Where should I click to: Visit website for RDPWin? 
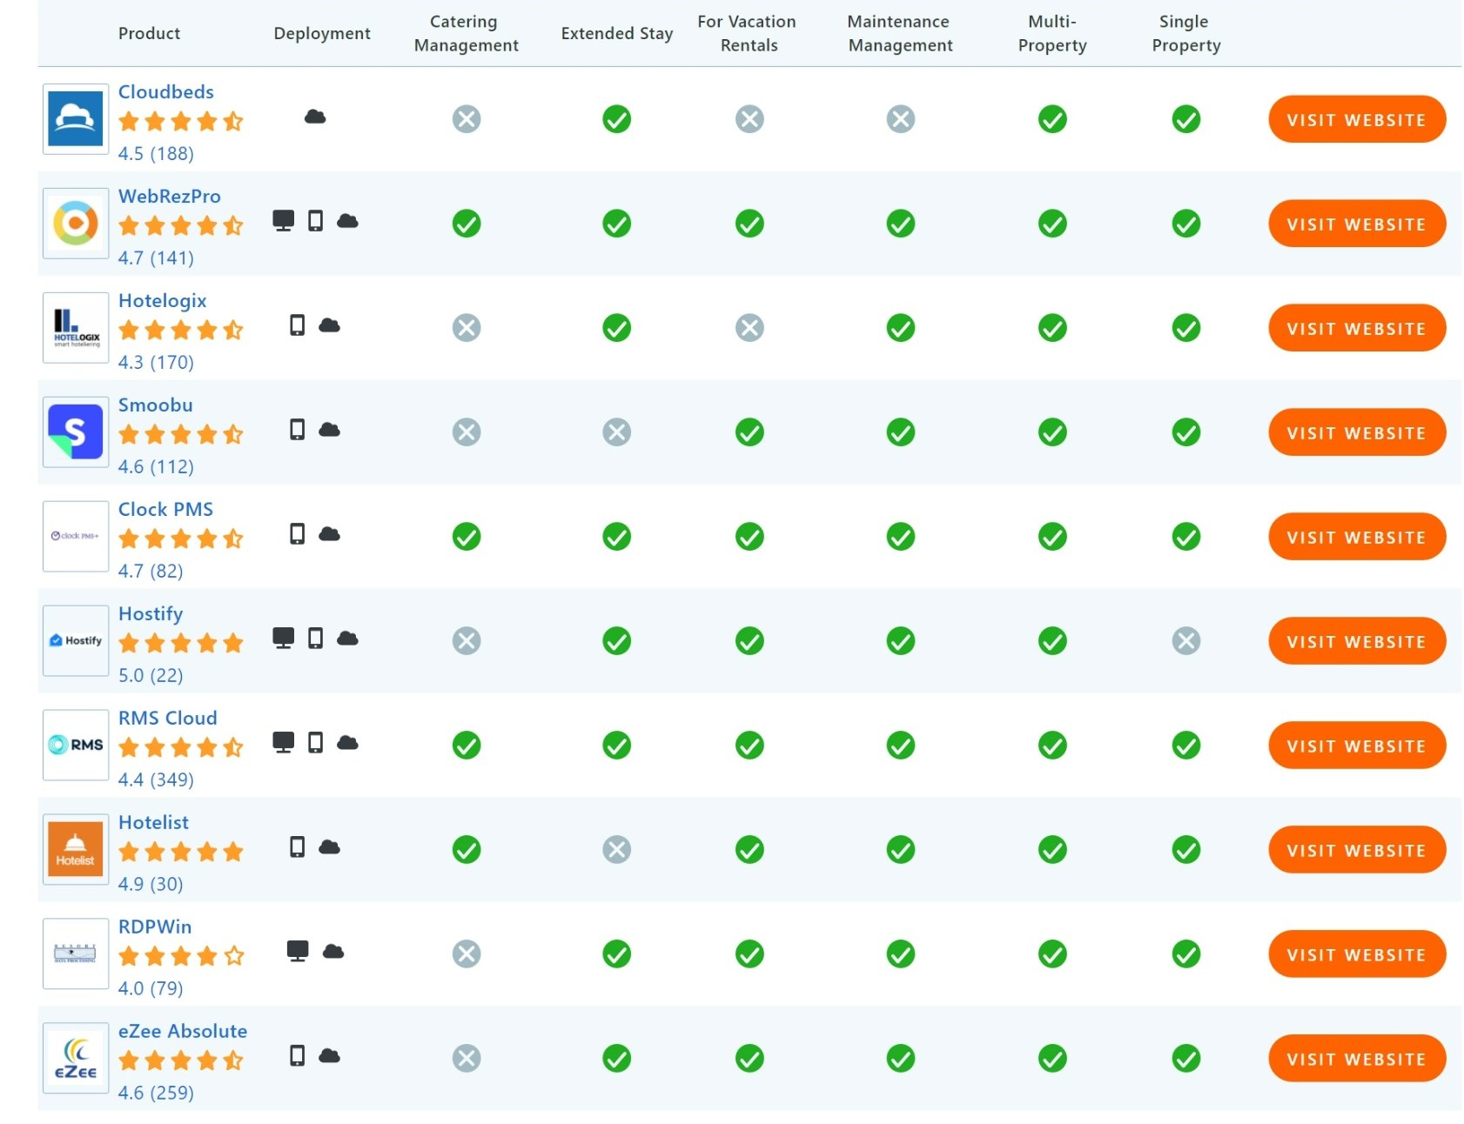(x=1356, y=954)
